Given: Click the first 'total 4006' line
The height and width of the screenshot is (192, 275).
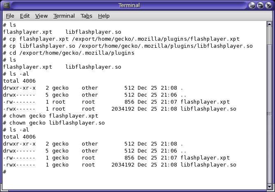Looking at the screenshot, I should 19,81.
